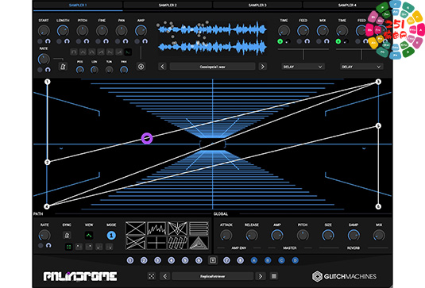
Task: Toggle the modulation dot under the Path Rate knob
Action: pyautogui.click(x=41, y=245)
